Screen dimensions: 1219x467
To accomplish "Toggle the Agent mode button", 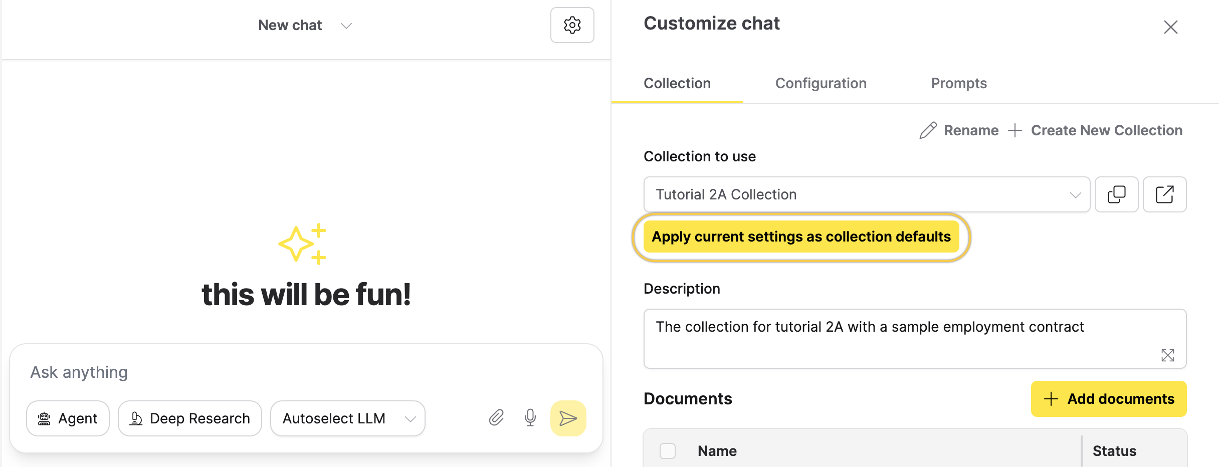I will pos(68,418).
